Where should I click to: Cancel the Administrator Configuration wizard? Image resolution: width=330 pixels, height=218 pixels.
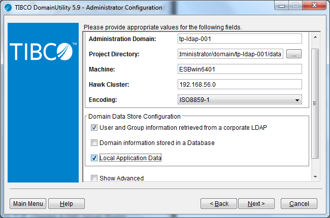click(299, 204)
